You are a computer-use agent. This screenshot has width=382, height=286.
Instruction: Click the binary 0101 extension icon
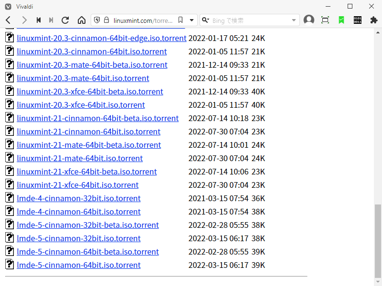pyautogui.click(x=357, y=20)
